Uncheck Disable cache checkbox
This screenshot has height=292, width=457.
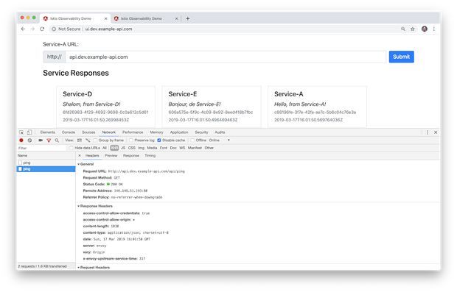pyautogui.click(x=159, y=140)
